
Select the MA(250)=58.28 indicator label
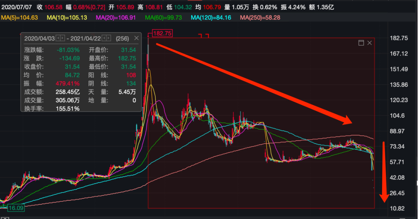tap(260, 17)
